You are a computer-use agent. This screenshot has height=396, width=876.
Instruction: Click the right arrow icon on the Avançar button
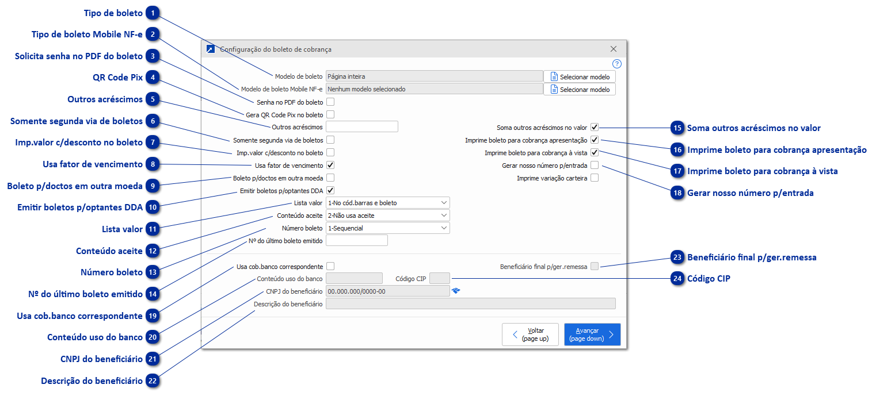pyautogui.click(x=612, y=334)
